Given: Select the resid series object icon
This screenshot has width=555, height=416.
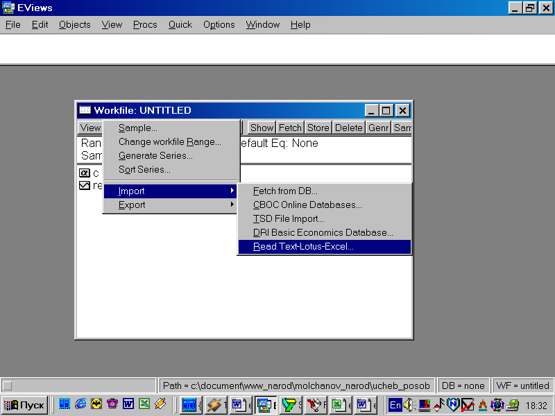Looking at the screenshot, I should click(x=84, y=185).
